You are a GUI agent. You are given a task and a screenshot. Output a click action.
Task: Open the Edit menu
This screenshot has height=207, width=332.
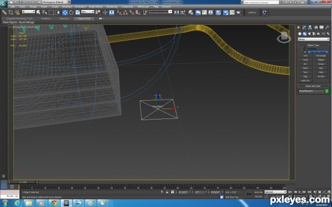tap(13, 7)
